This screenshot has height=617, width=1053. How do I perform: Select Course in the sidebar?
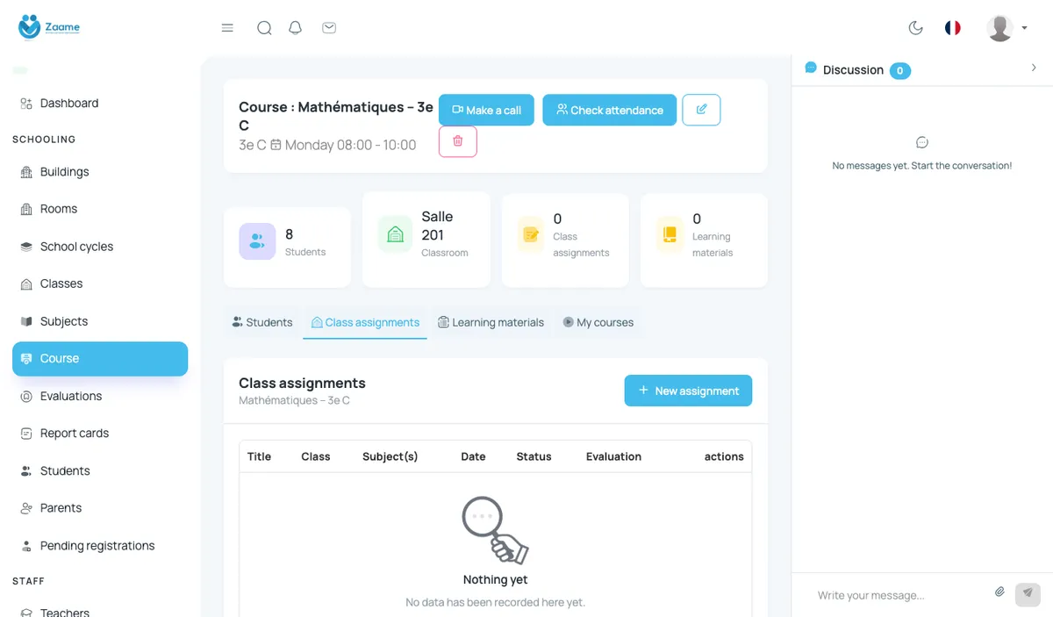tap(100, 358)
